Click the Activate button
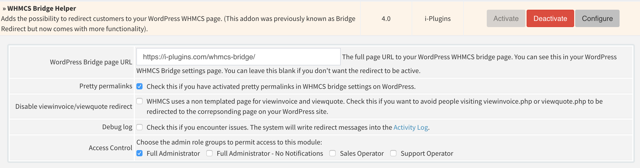This screenshot has width=640, height=168. (x=506, y=18)
